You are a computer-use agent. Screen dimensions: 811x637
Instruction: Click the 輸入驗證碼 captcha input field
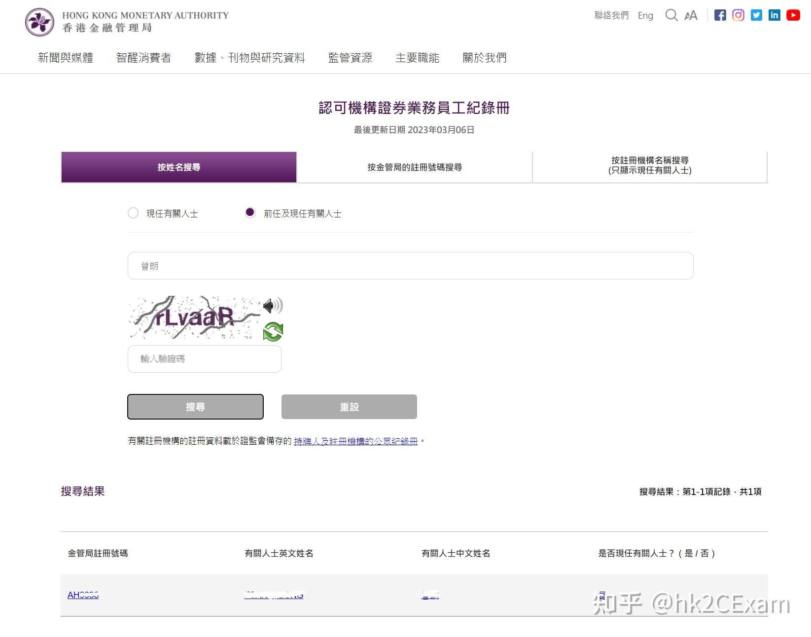pyautogui.click(x=204, y=359)
